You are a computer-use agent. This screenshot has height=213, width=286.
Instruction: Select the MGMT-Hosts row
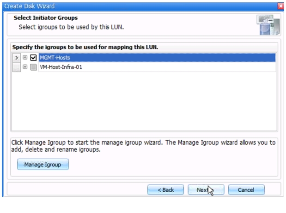(x=157, y=58)
